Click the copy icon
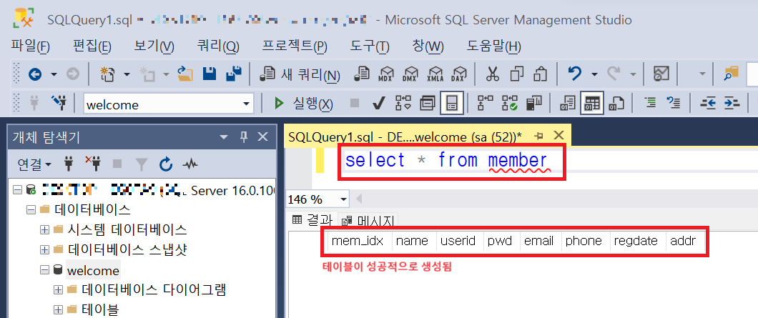Image resolution: width=758 pixels, height=318 pixels. 517,74
